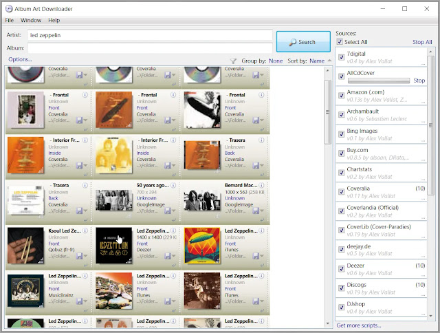The image size is (440, 333).
Task: Open the Help menu
Action: click(x=54, y=20)
